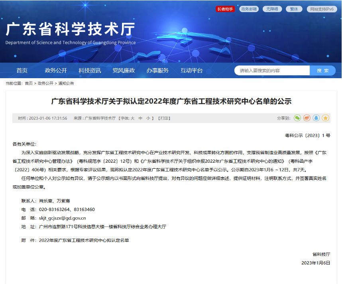Click the 网站支持IPv6 badge
This screenshot has width=342, height=284.
pos(322,9)
